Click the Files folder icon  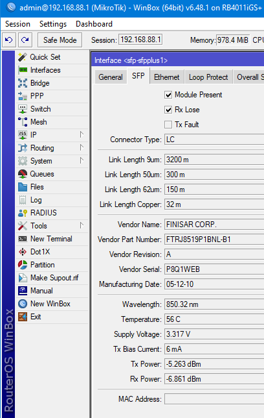23,187
